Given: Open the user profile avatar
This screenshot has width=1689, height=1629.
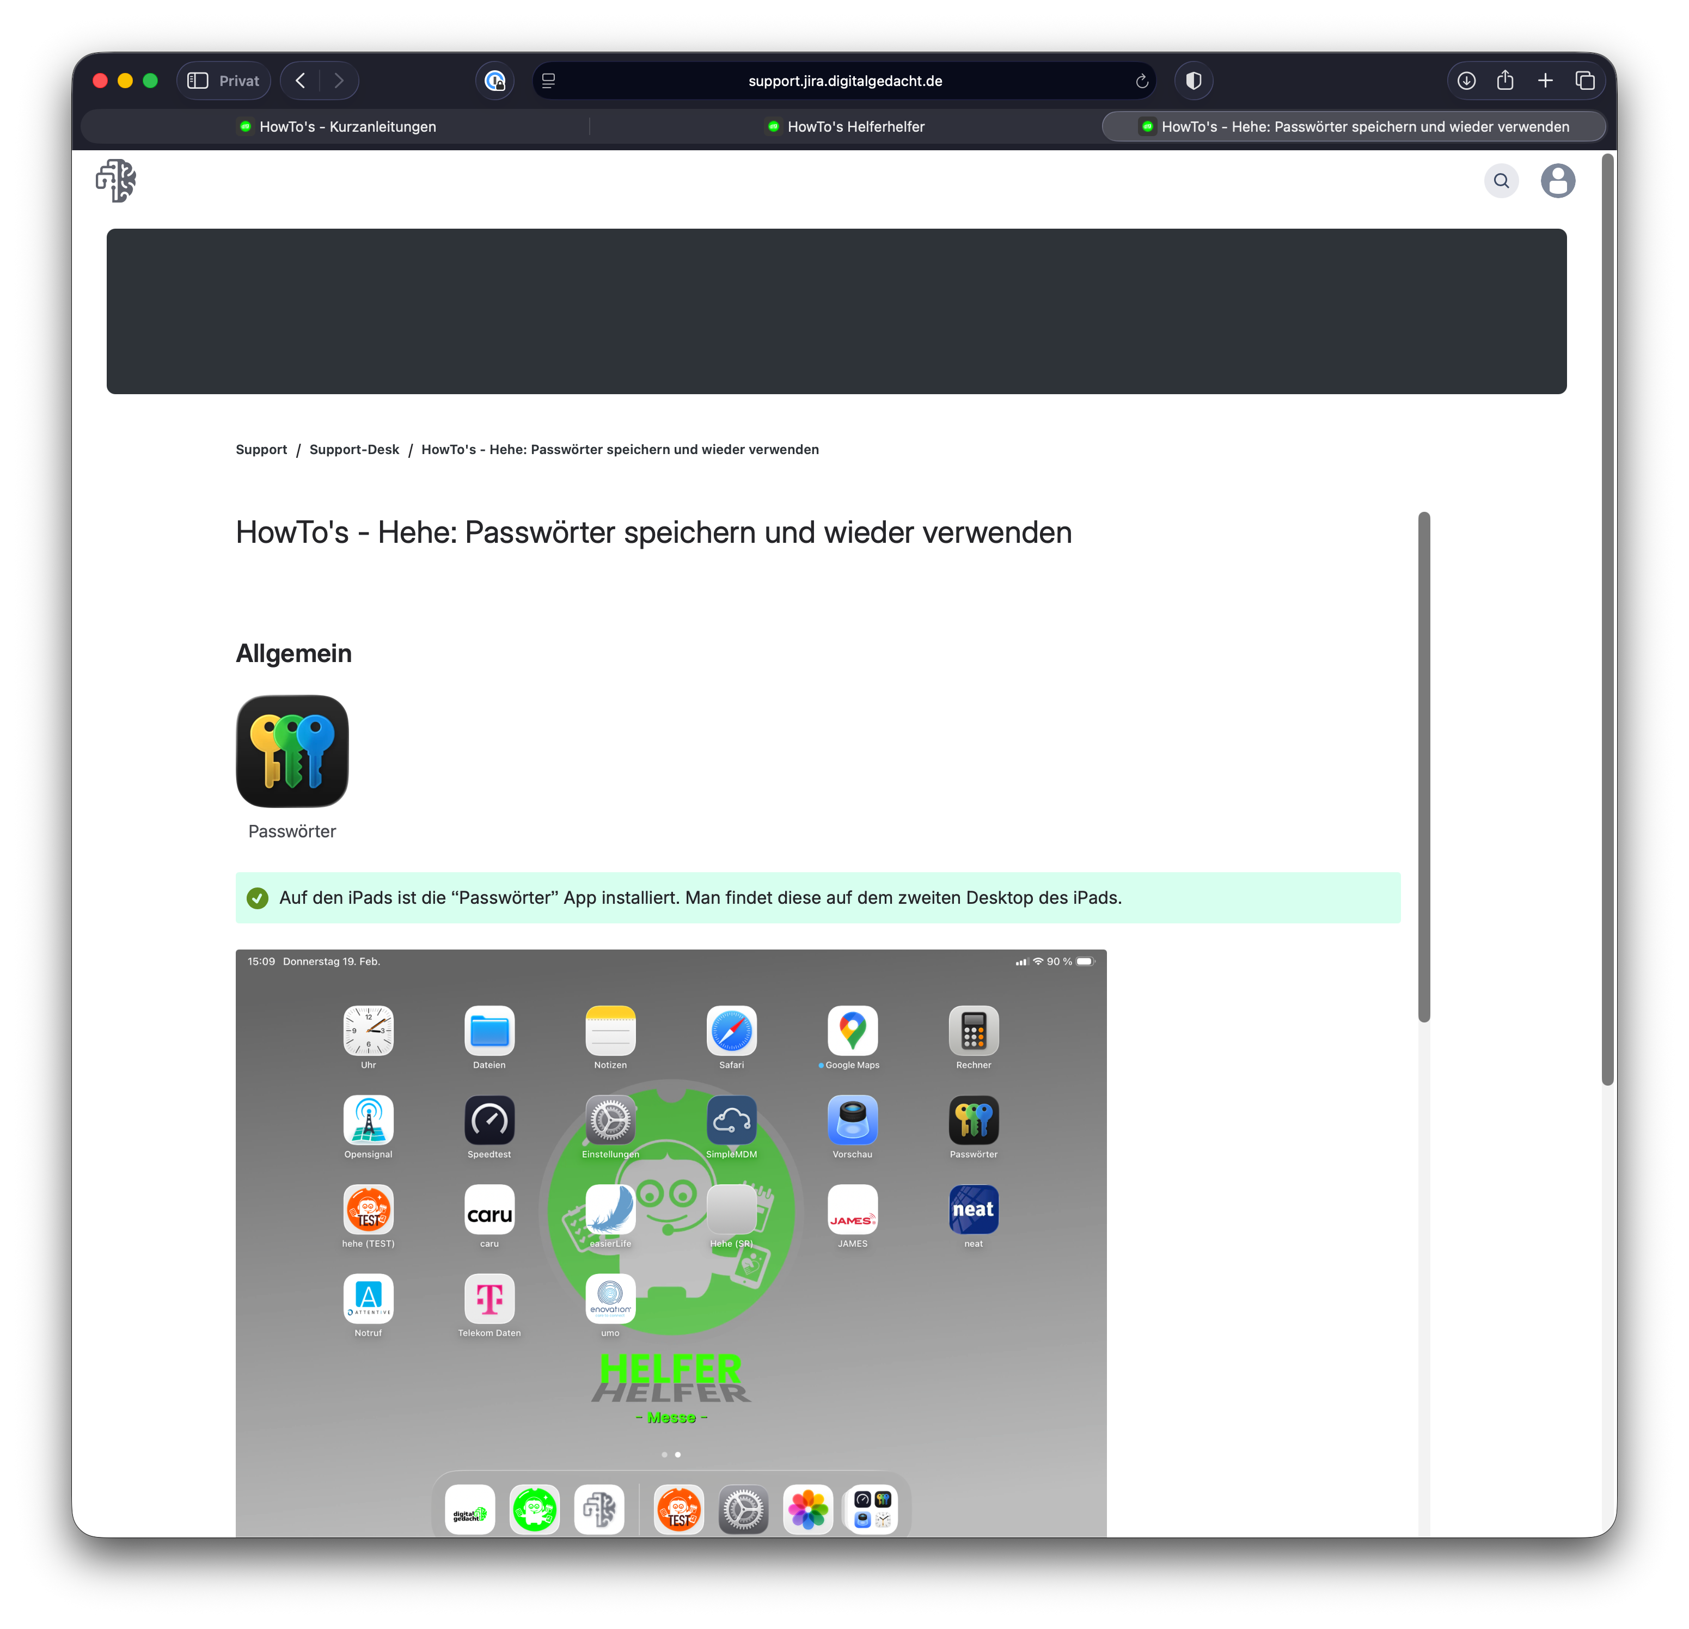Looking at the screenshot, I should click(x=1558, y=181).
